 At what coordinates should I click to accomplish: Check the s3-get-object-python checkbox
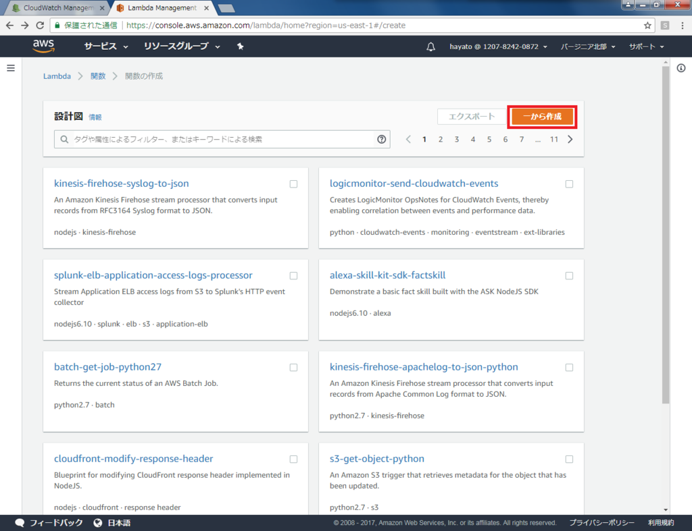click(x=569, y=459)
